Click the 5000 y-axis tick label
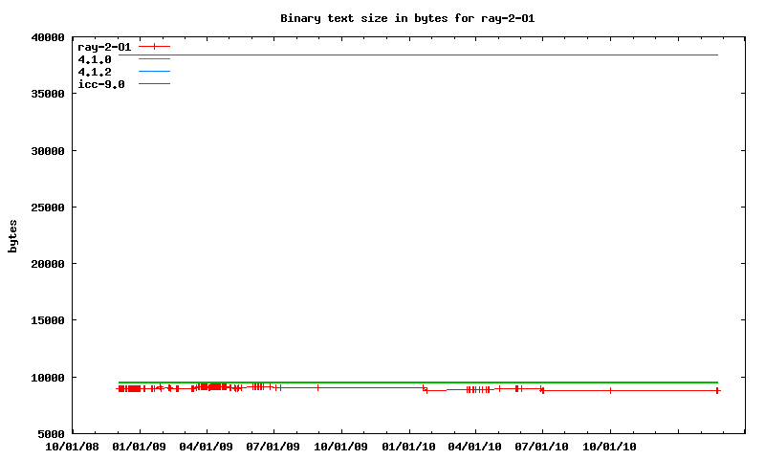The width and height of the screenshot is (765, 459). tap(50, 433)
